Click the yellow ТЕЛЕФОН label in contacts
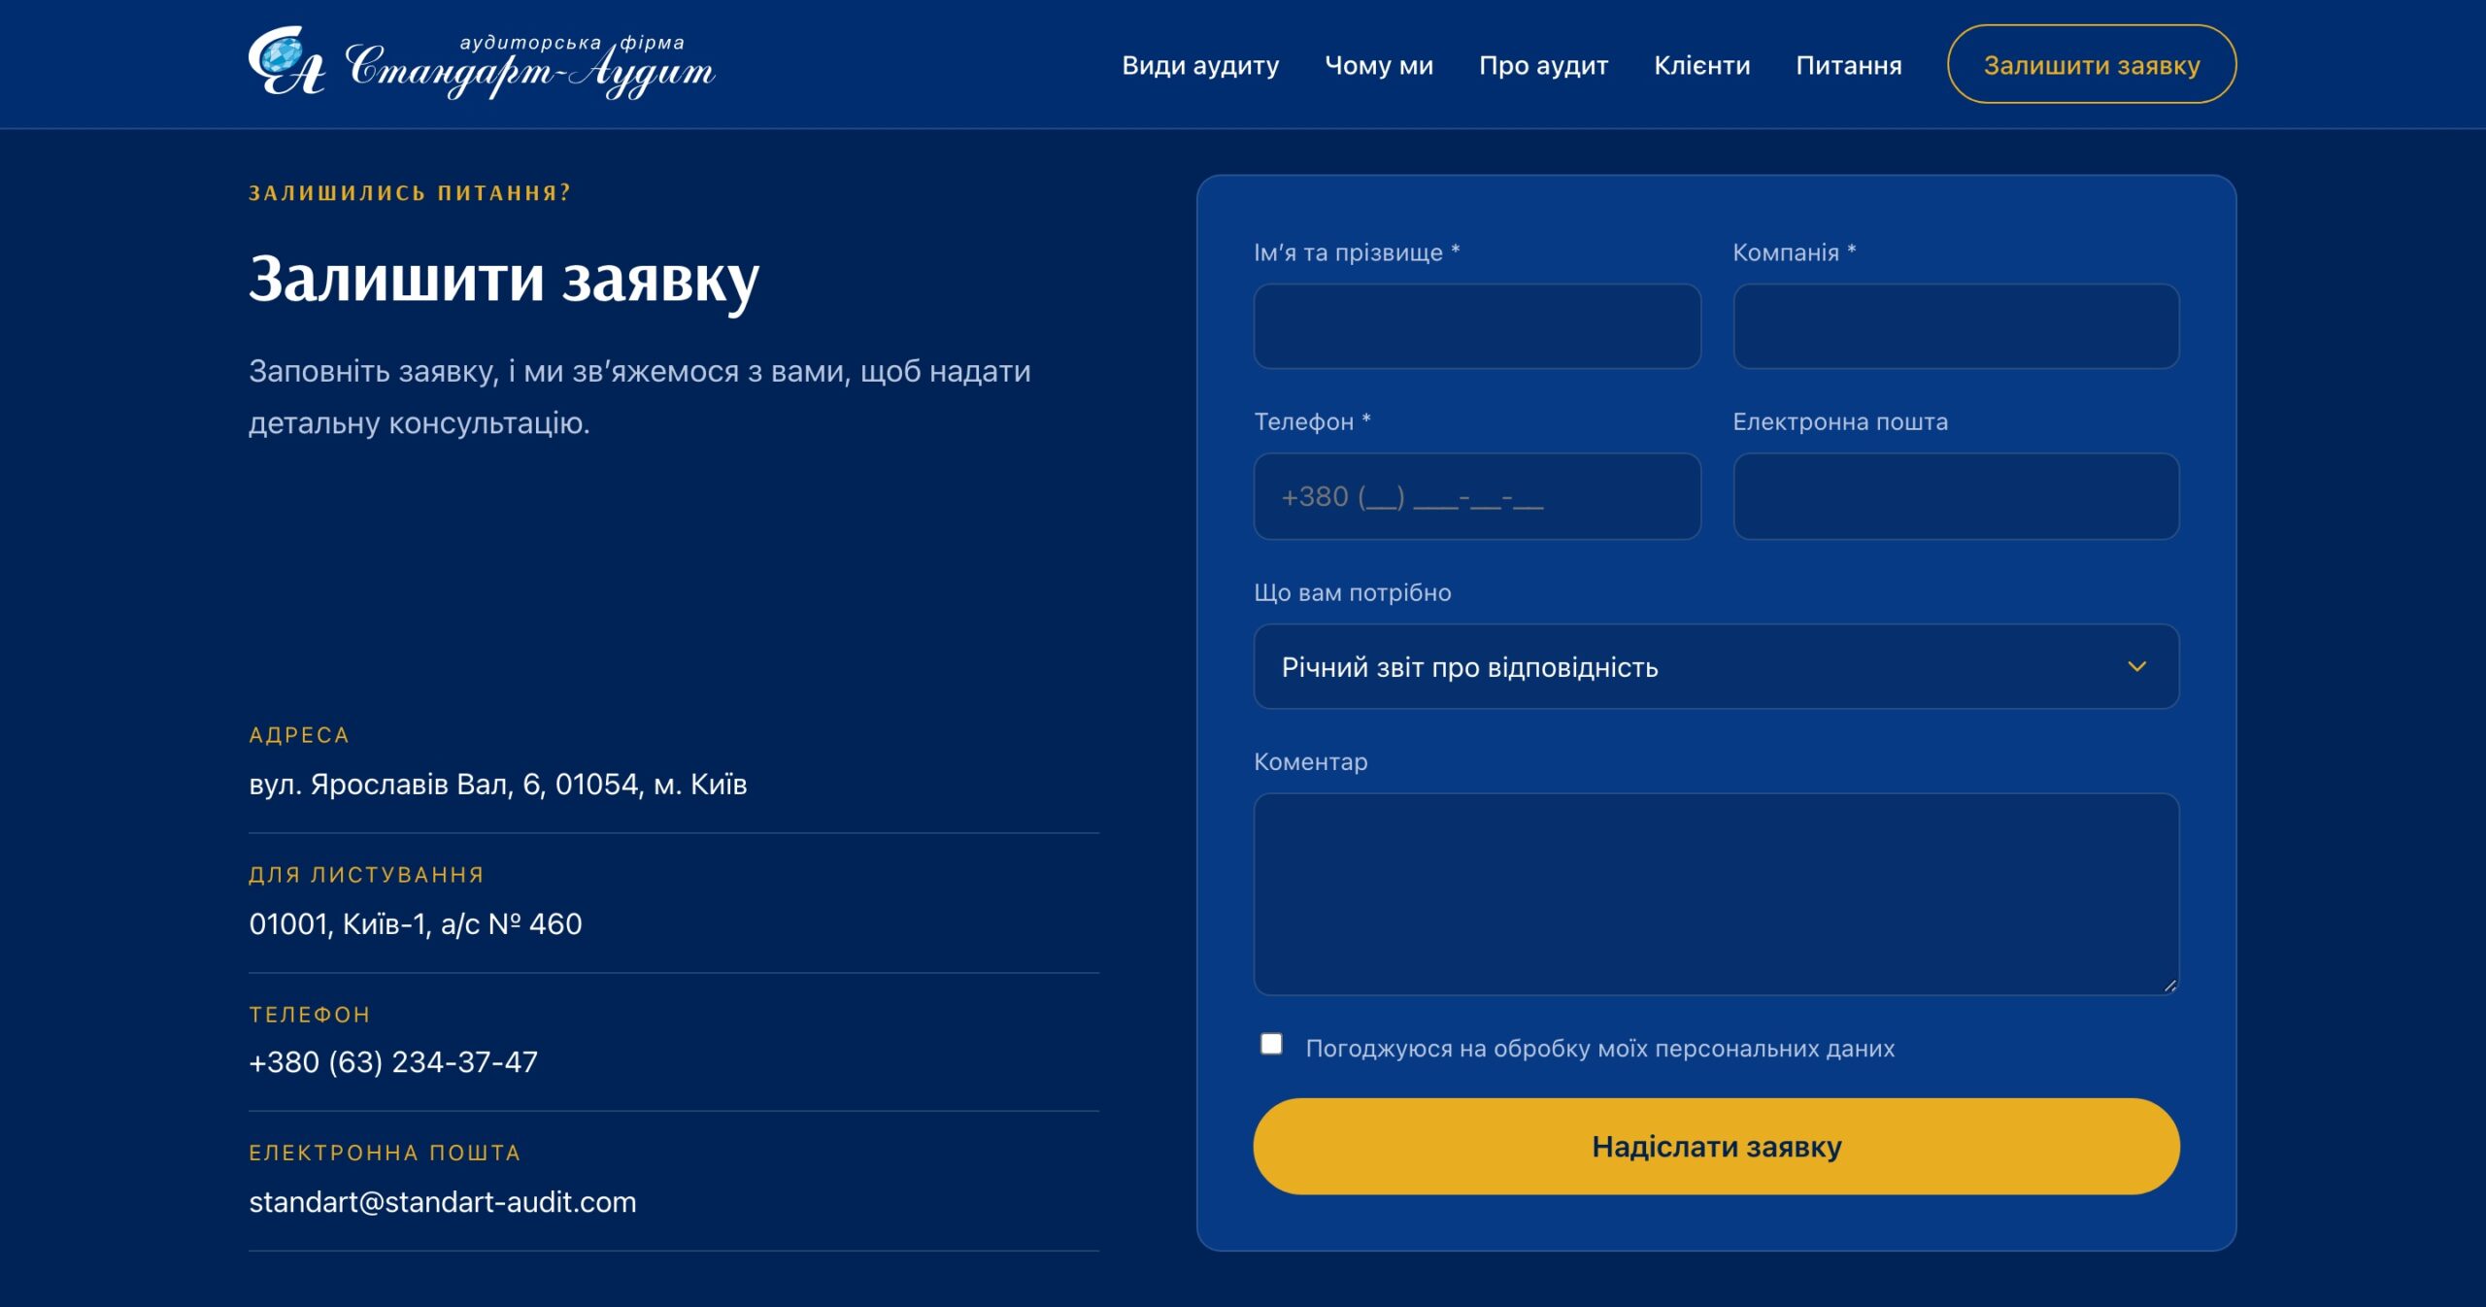The image size is (2486, 1307). tap(310, 1015)
